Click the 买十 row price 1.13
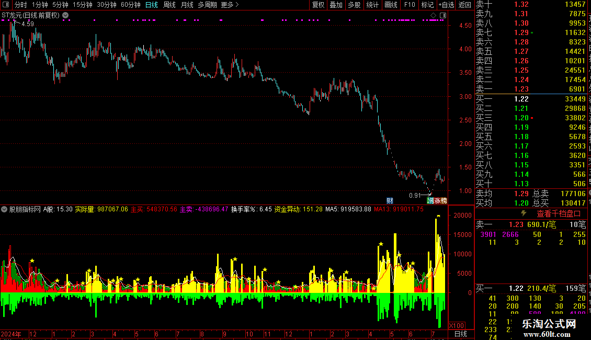This screenshot has height=340, width=591. point(521,184)
